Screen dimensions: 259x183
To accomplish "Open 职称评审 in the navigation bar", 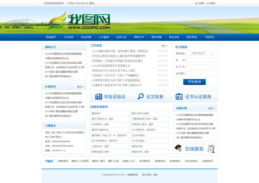I will (157, 37).
